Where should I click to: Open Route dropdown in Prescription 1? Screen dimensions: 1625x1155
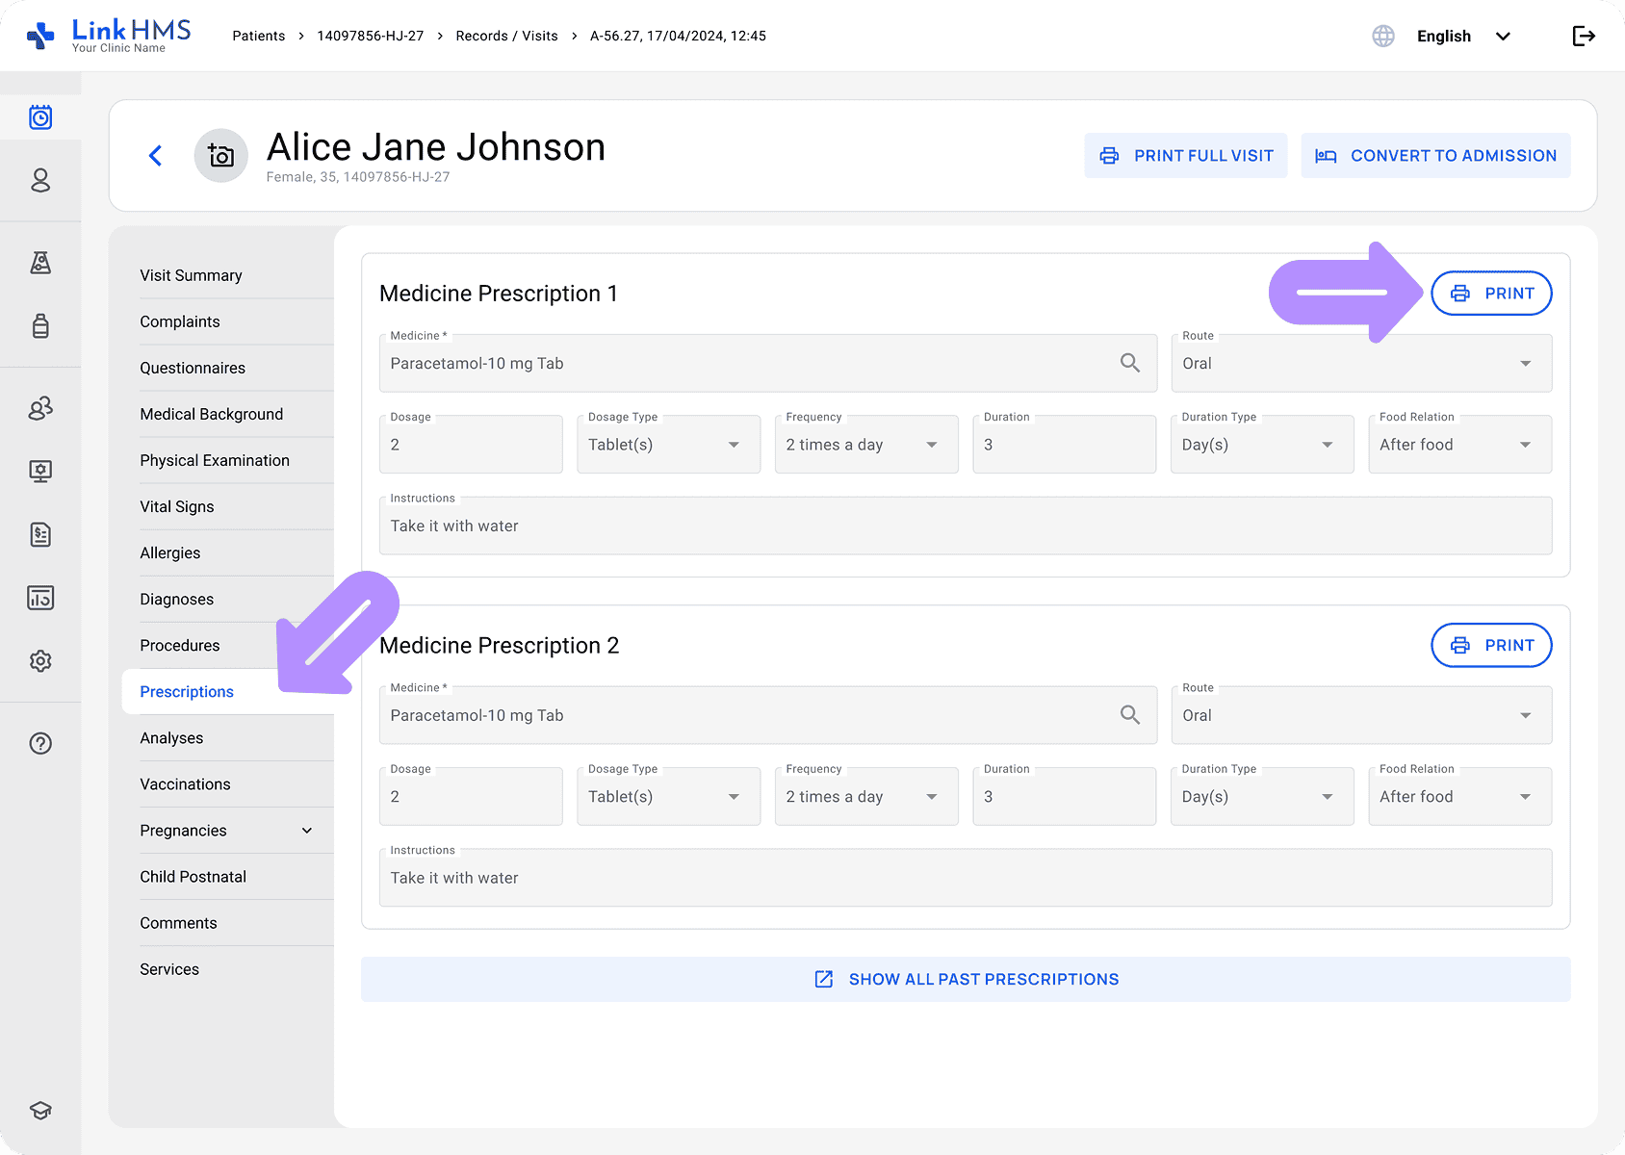[x=1360, y=363]
